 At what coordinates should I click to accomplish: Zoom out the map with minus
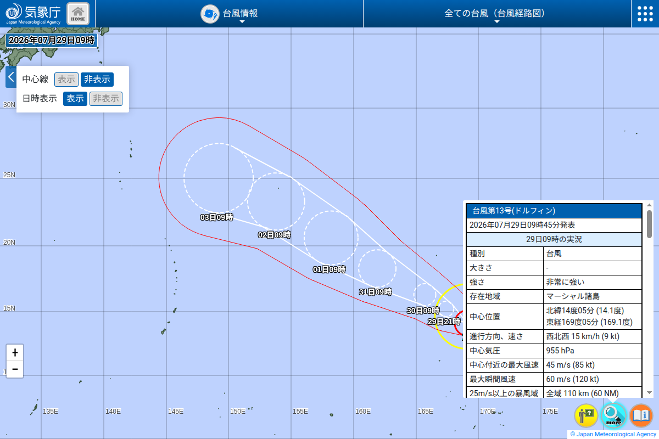(x=15, y=369)
